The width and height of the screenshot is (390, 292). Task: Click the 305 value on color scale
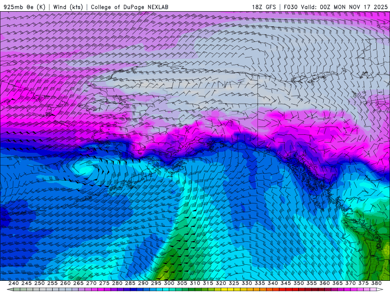coord(182,283)
